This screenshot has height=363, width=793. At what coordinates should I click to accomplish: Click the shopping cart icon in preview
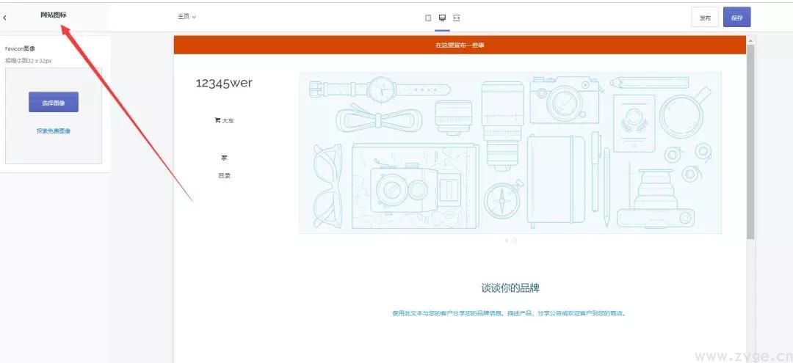tap(217, 120)
